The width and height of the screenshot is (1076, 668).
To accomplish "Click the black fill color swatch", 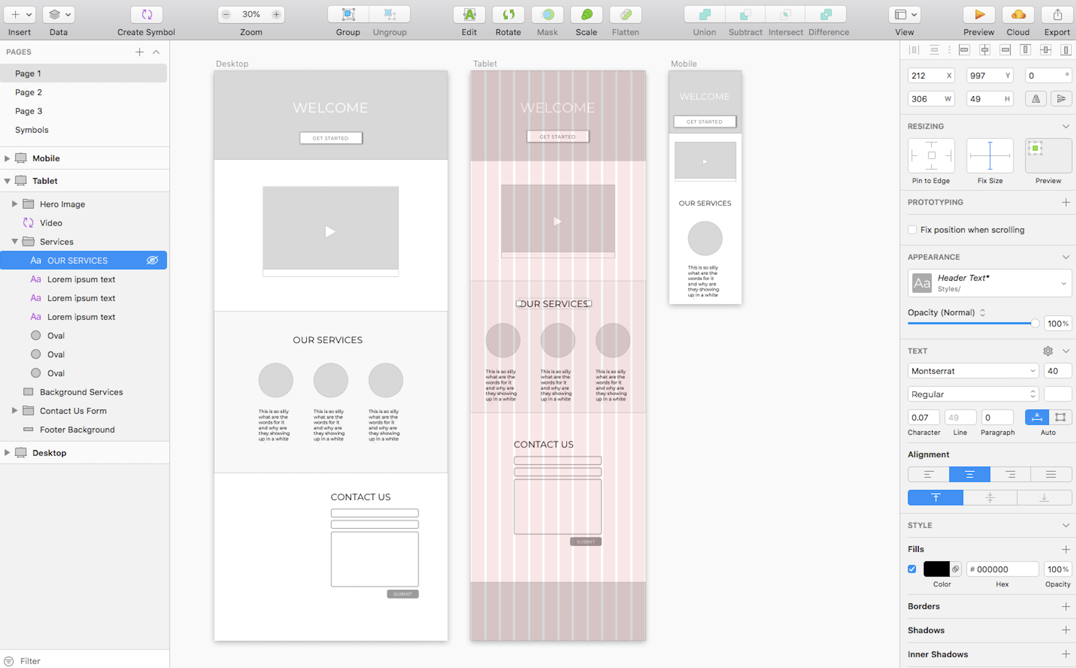I will (936, 569).
